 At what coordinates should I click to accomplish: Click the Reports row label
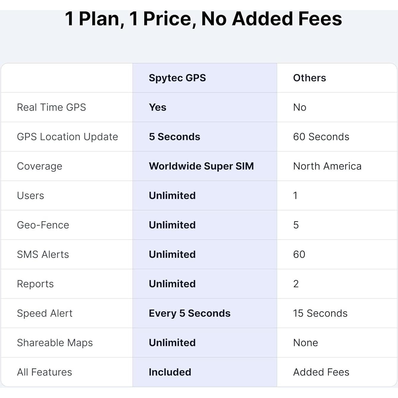coord(35,284)
